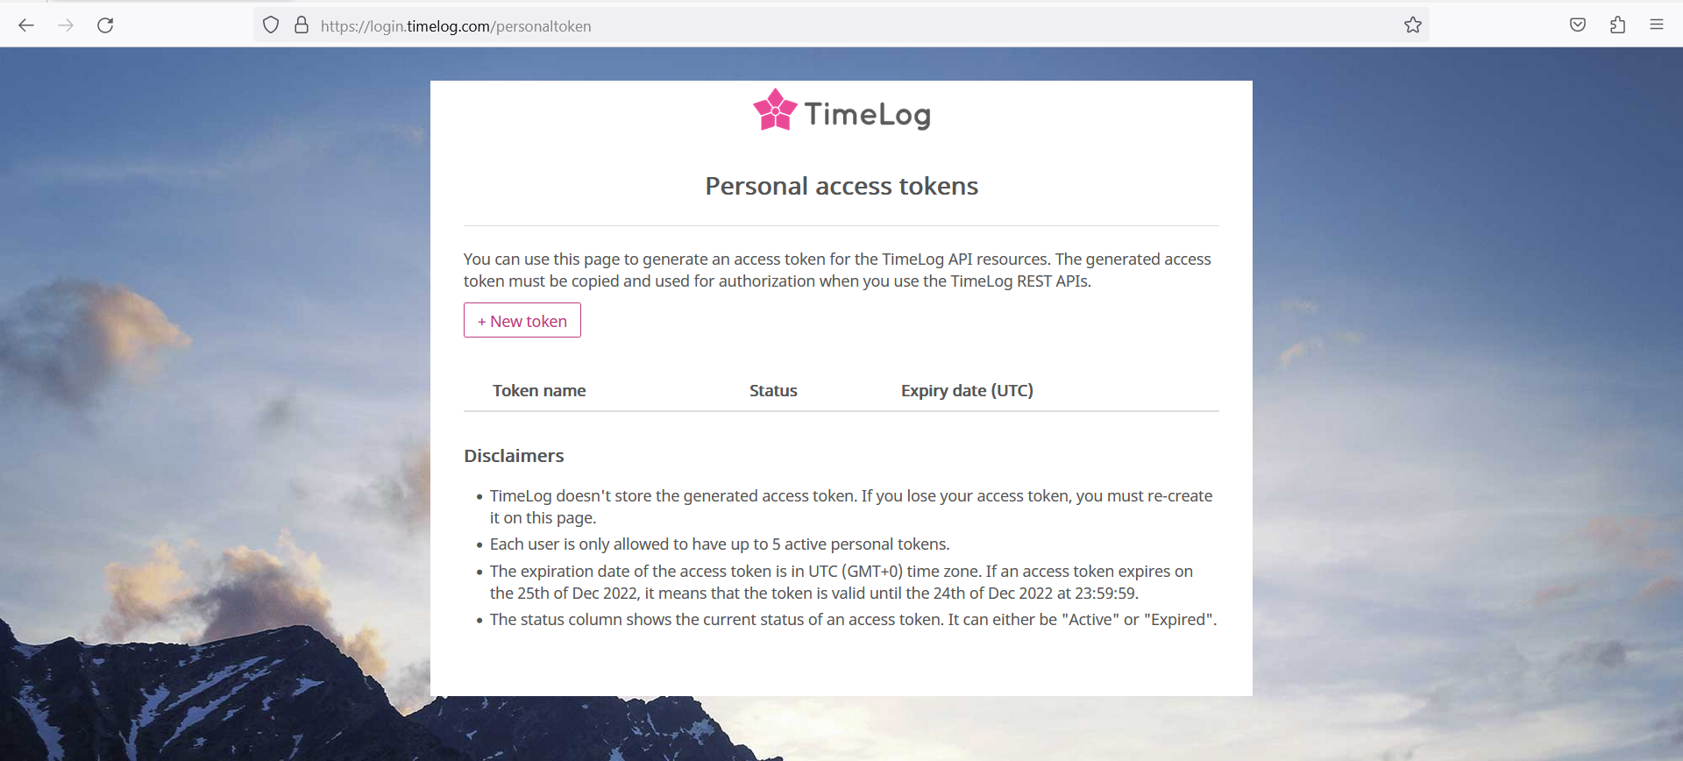Click the disclaimer about 5 active tokens
1683x761 pixels.
click(x=719, y=544)
